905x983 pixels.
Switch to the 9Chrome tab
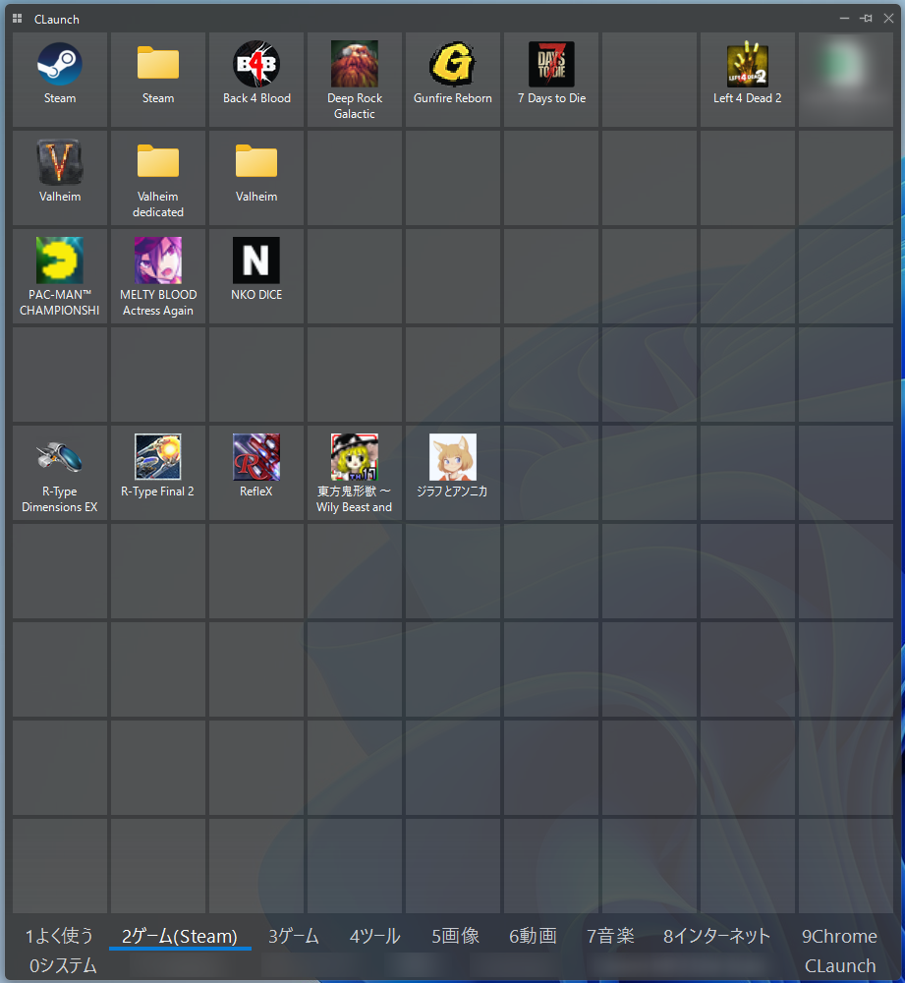click(x=840, y=936)
